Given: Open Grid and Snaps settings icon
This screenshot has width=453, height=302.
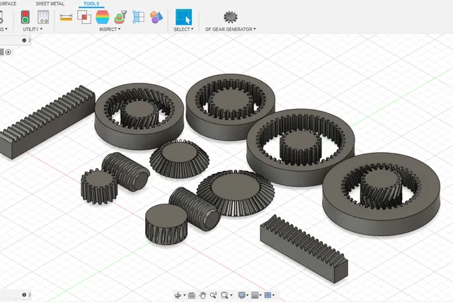Looking at the screenshot, I should [x=255, y=295].
